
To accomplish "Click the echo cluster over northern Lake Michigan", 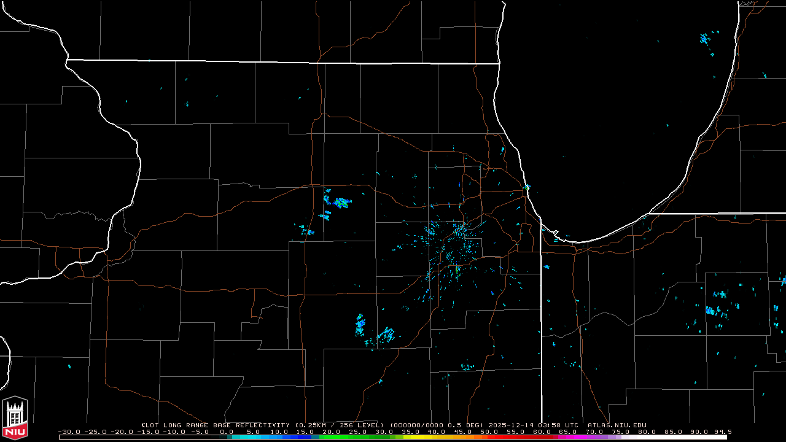I will (705, 40).
